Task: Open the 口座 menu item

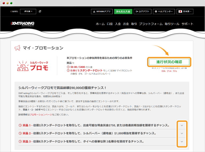Action: tap(110, 24)
